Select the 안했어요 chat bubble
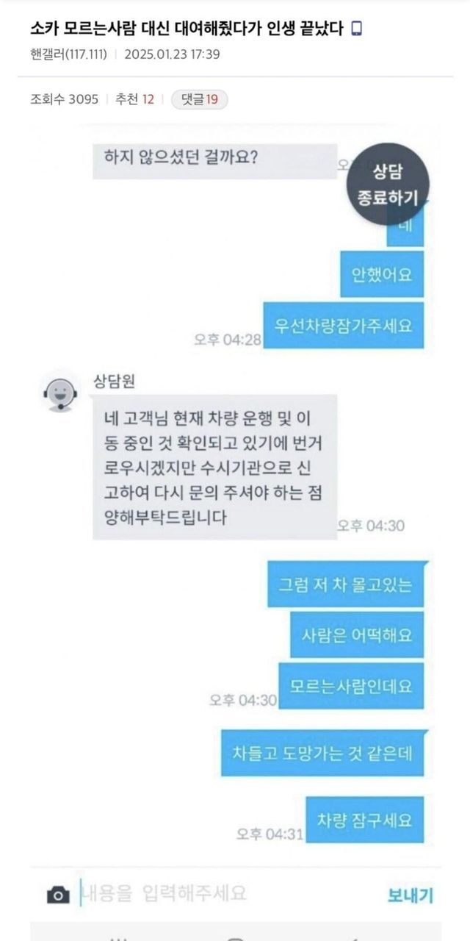 382,274
